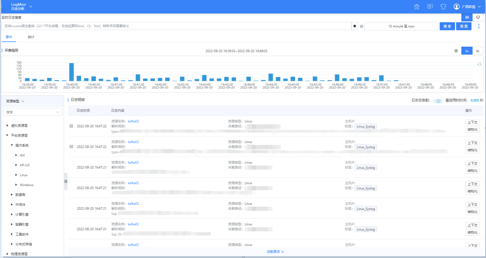The image size is (486, 258).
Task: Switch to 事件 tab
Action: tap(9, 37)
